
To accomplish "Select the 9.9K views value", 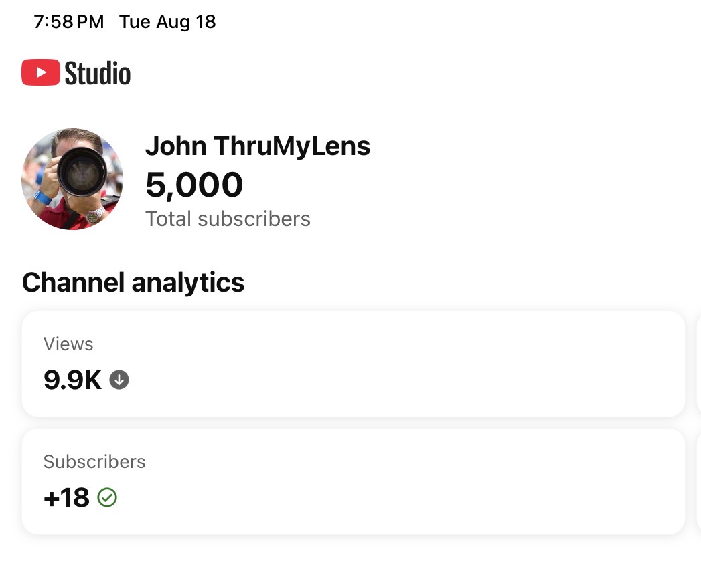I will [73, 380].
